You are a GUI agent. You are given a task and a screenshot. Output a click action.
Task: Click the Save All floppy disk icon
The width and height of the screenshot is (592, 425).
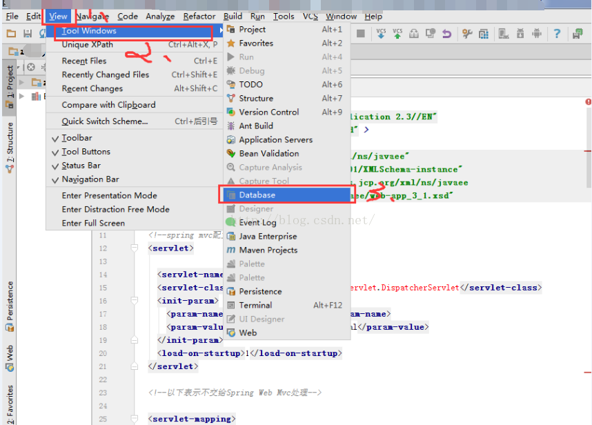tap(28, 34)
